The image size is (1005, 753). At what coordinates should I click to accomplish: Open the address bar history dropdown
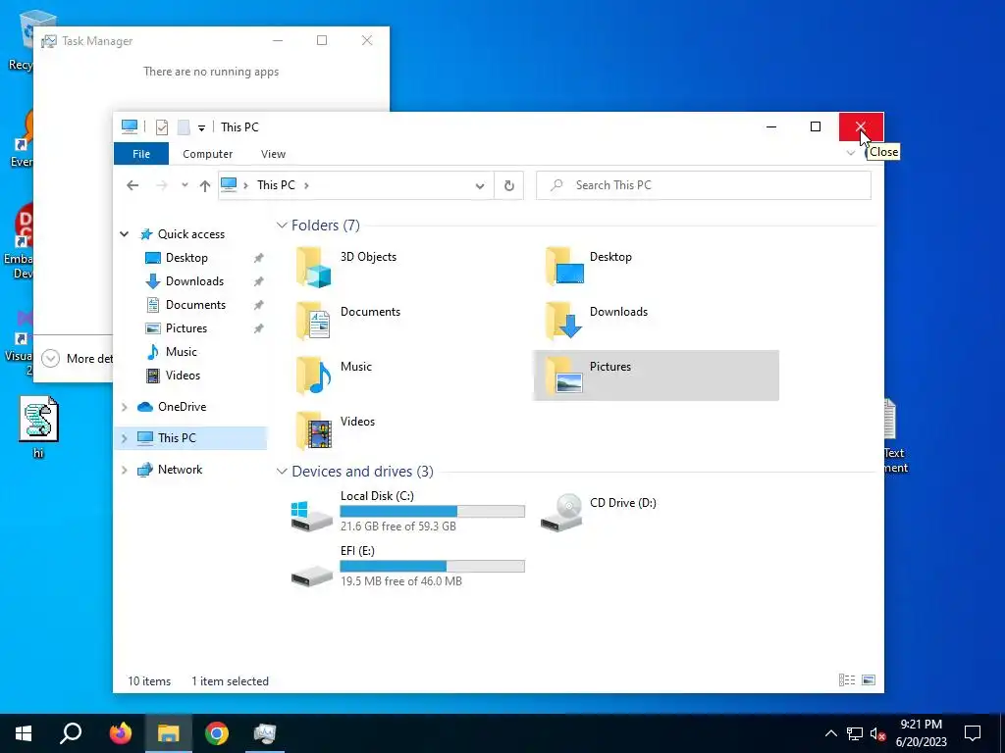[479, 185]
